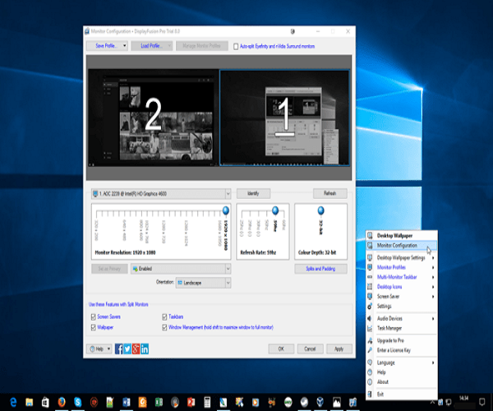Open Settings from the tray menu
This screenshot has width=493, height=411.
tap(385, 307)
